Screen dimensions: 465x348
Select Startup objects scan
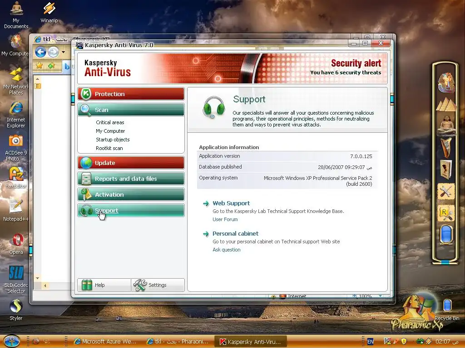(x=113, y=140)
